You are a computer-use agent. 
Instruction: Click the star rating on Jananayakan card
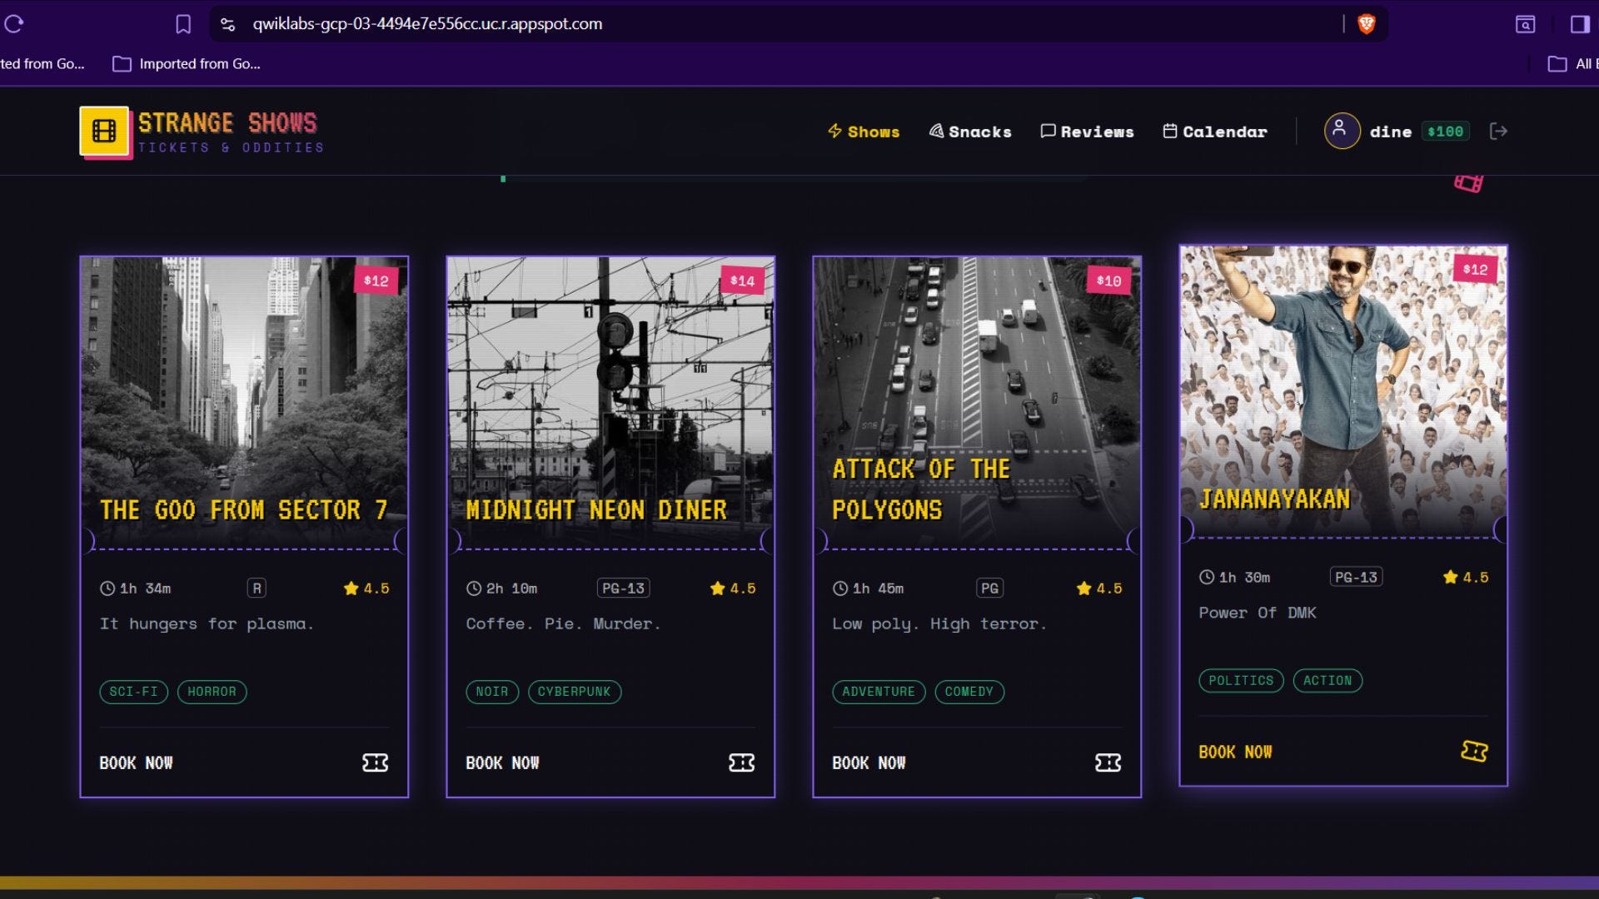[1465, 577]
